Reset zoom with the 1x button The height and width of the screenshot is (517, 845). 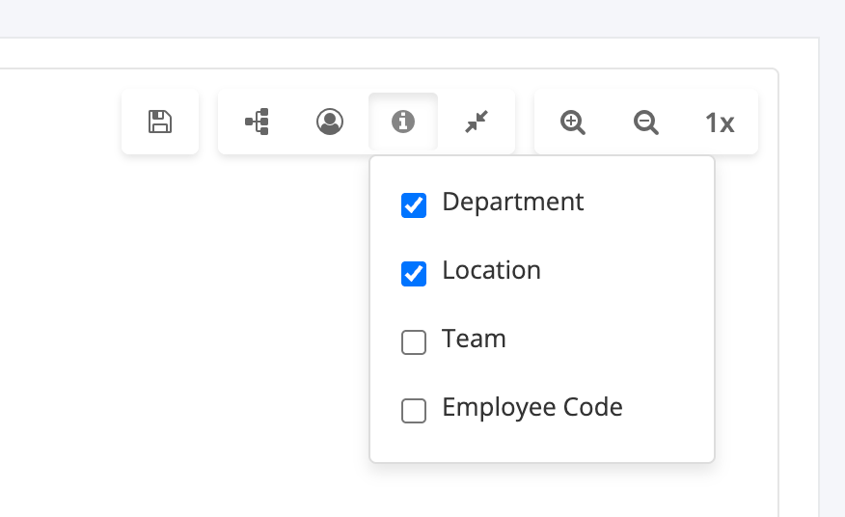(720, 122)
